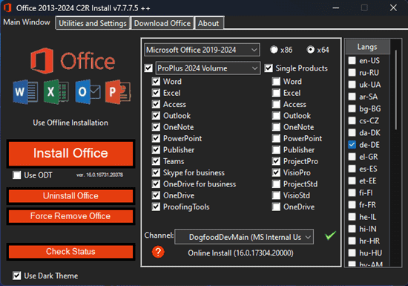Enable the Use ODT checkbox
Image resolution: width=408 pixels, height=286 pixels.
pos(17,175)
